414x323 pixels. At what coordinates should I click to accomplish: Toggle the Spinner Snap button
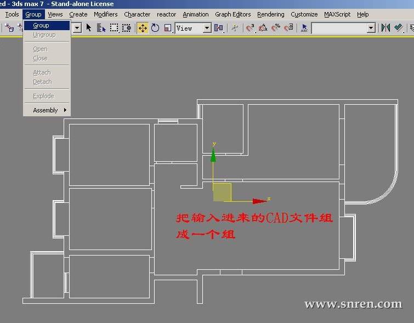[288, 28]
